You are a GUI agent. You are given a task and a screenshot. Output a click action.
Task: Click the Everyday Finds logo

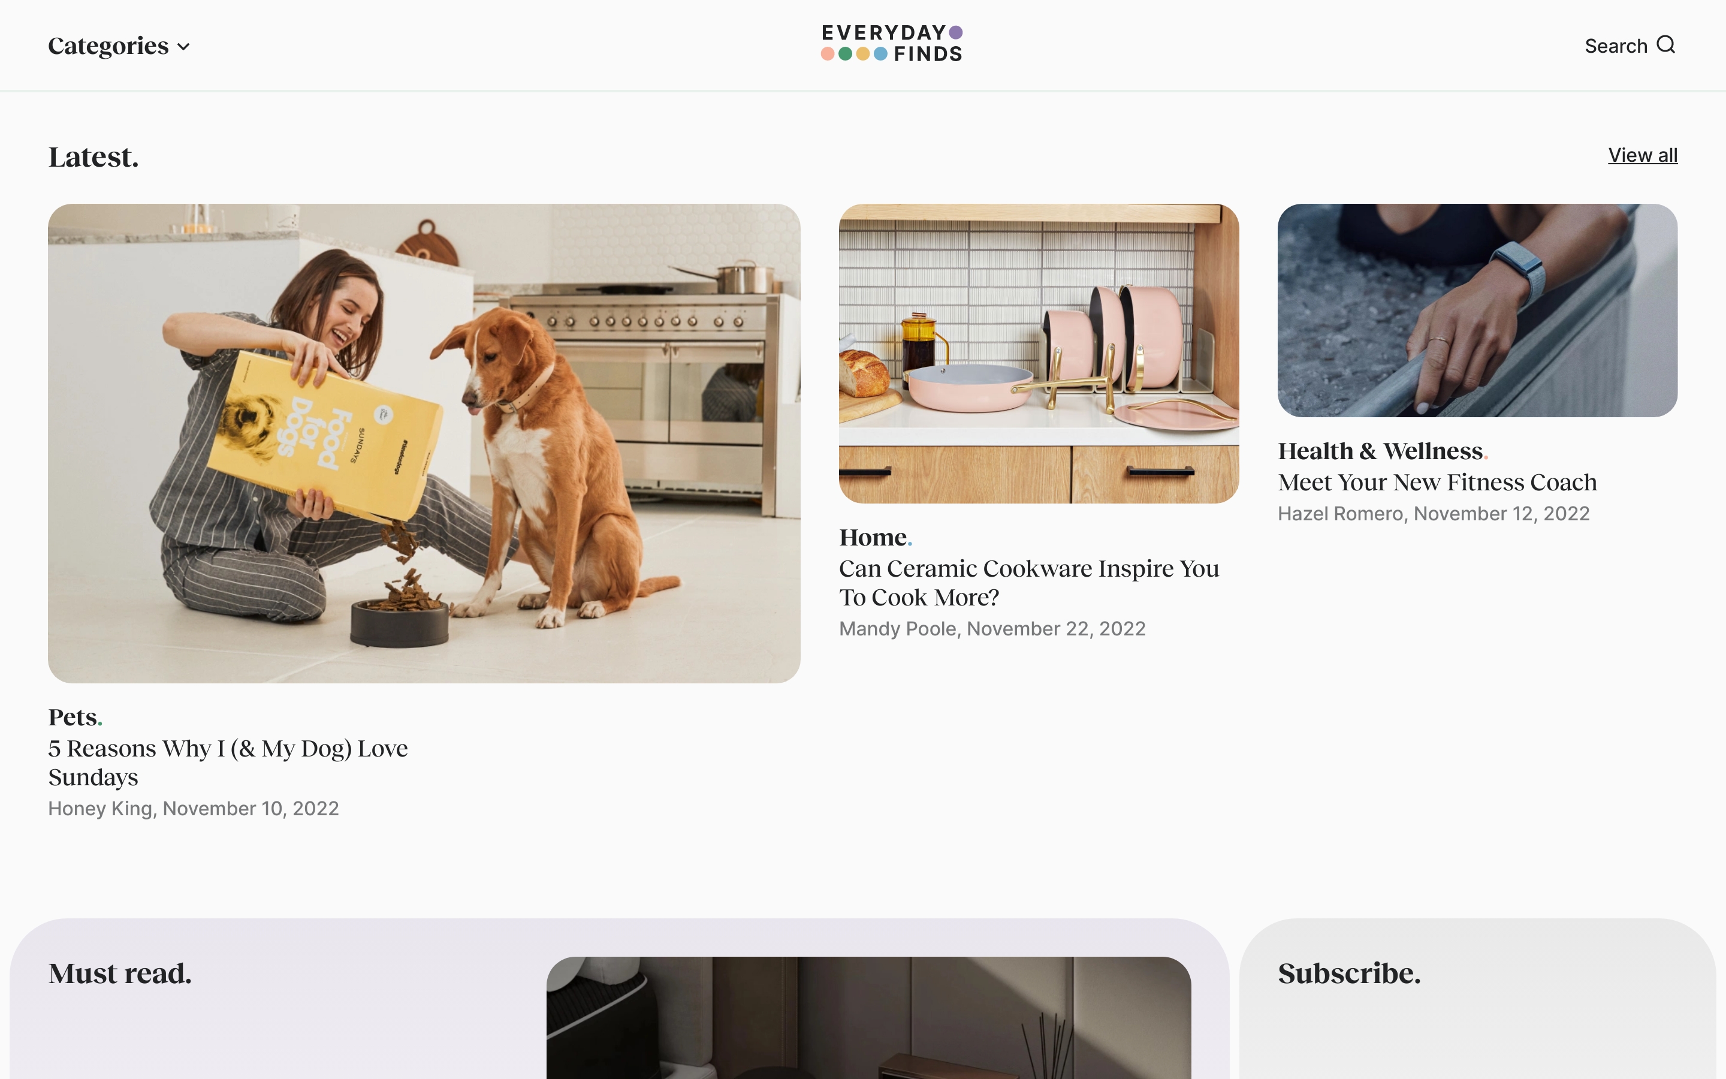pyautogui.click(x=891, y=44)
